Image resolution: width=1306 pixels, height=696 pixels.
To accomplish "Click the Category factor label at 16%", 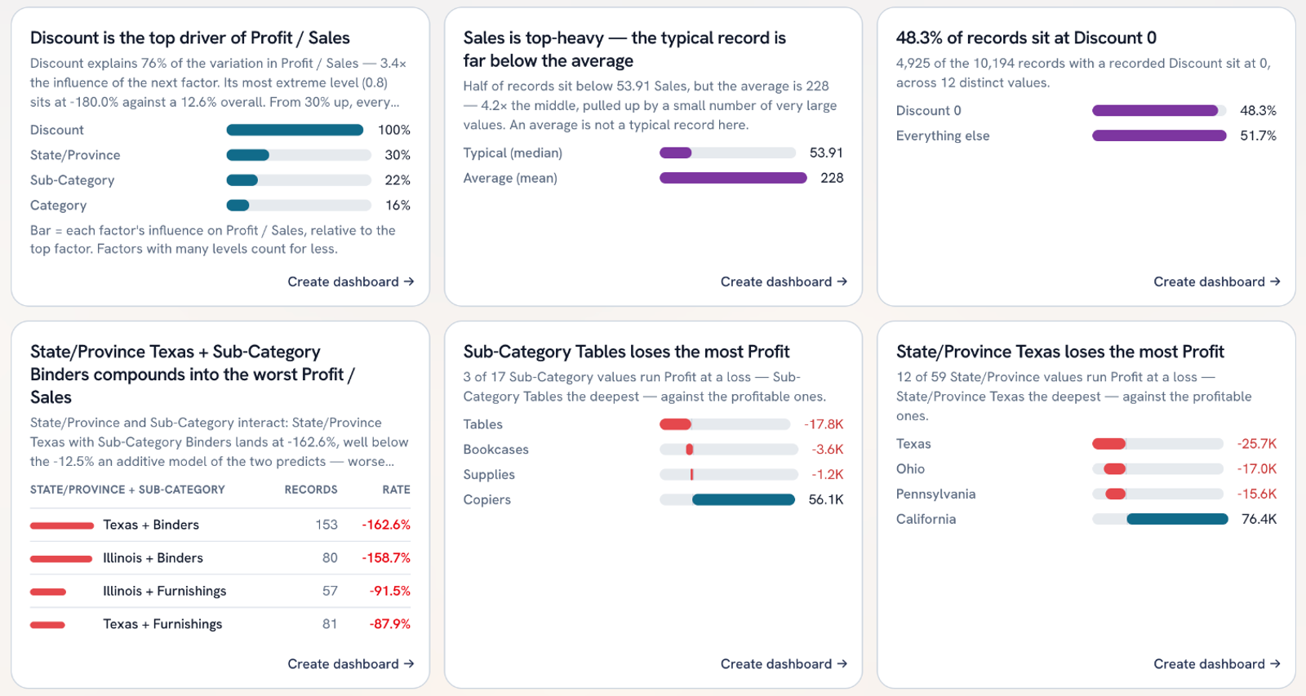I will click(58, 206).
